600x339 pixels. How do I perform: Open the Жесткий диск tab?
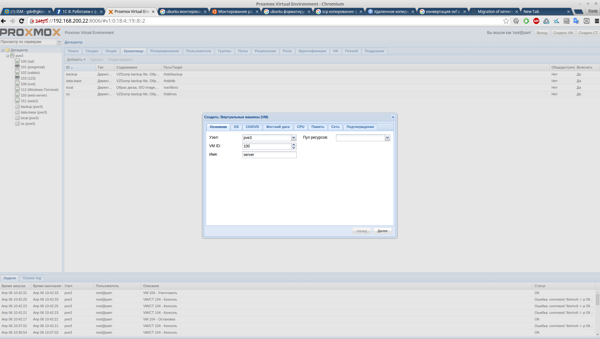point(278,127)
